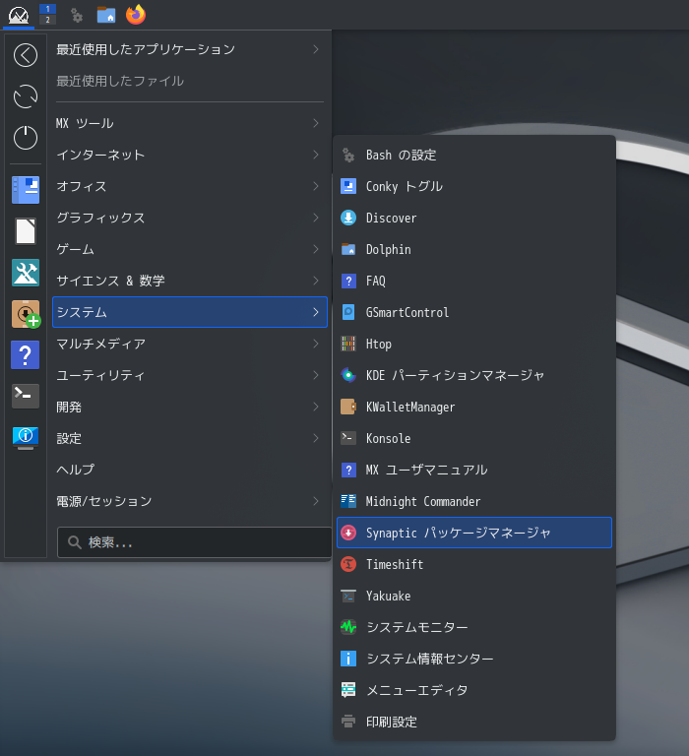This screenshot has width=689, height=756.
Task: Open the MX Tools wrench favorite icon
Action: click(x=26, y=273)
